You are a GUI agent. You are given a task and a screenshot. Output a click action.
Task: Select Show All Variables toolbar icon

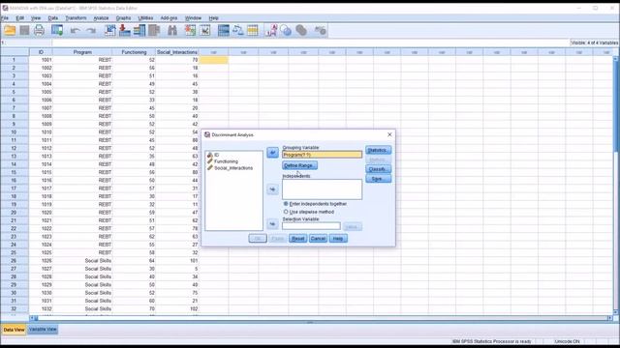click(301, 30)
